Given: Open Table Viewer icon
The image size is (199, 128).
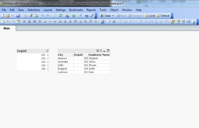Looking at the screenshot, I should [x=188, y=22].
